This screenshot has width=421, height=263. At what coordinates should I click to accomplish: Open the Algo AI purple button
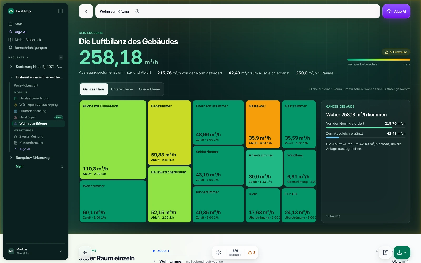click(396, 11)
